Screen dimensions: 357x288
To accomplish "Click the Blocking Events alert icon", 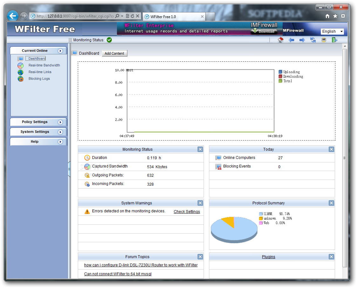I will pos(218,167).
